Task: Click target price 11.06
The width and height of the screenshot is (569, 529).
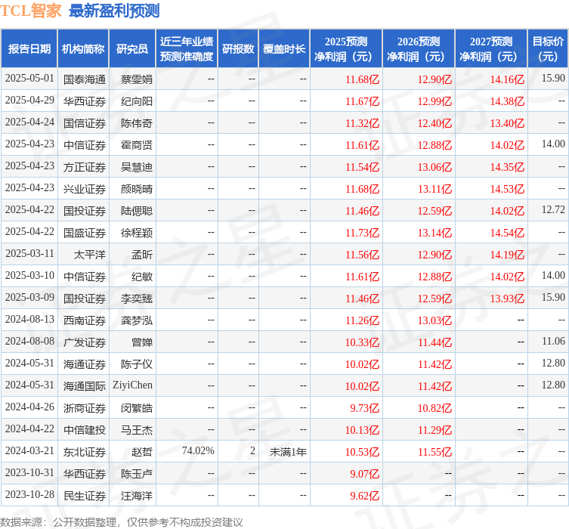Action: coord(553,342)
